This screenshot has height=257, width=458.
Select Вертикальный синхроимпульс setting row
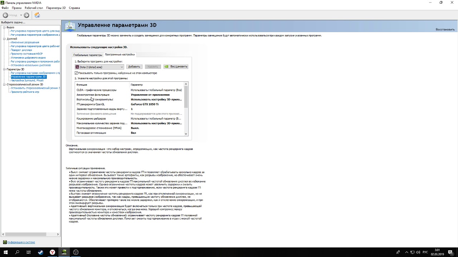[x=129, y=100]
